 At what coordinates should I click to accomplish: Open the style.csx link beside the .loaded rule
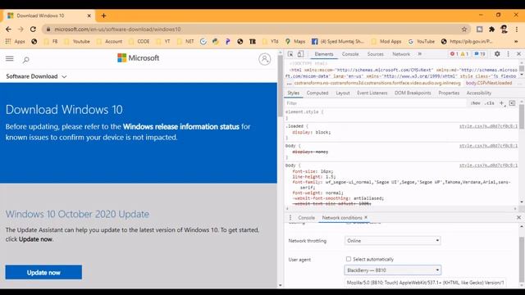[488, 126]
